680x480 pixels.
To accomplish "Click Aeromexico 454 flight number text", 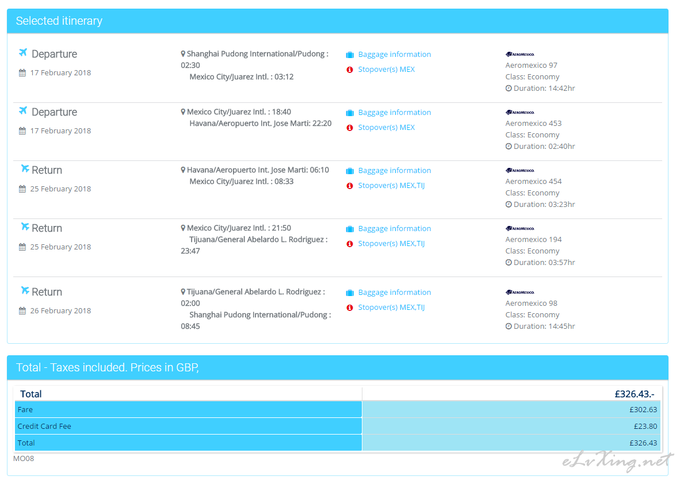I will pyautogui.click(x=533, y=182).
